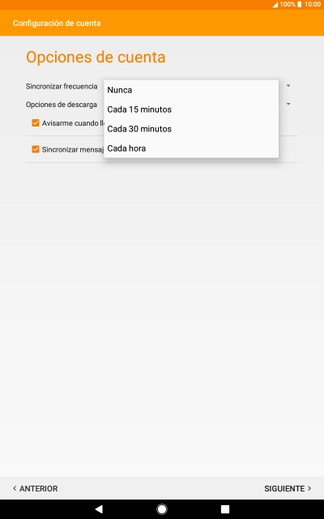Uncheck the Avisarme cuando checkbox
The width and height of the screenshot is (324, 519).
pyautogui.click(x=36, y=123)
